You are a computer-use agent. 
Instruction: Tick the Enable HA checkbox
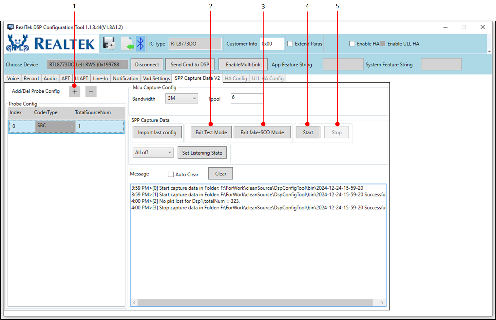(x=352, y=44)
